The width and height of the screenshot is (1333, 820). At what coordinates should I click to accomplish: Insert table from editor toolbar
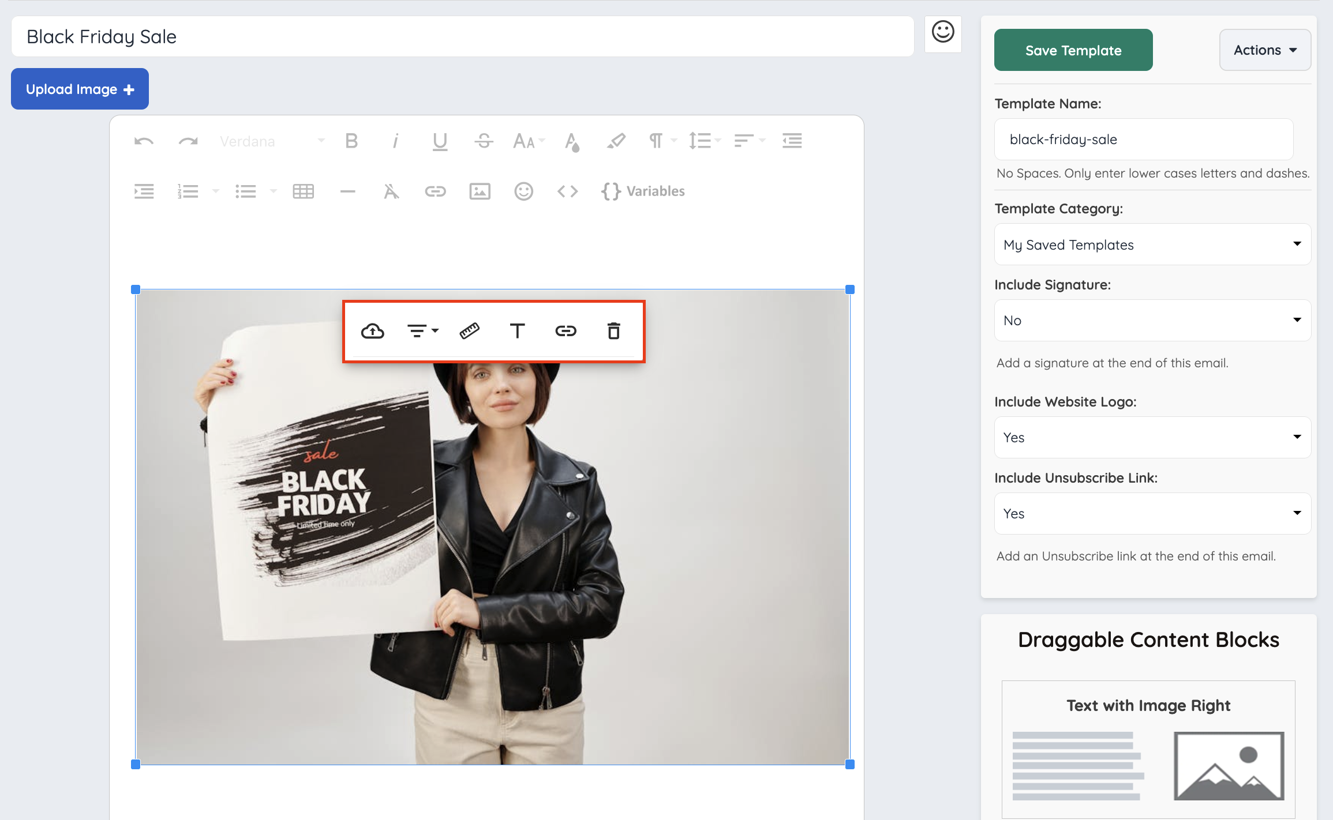tap(303, 191)
